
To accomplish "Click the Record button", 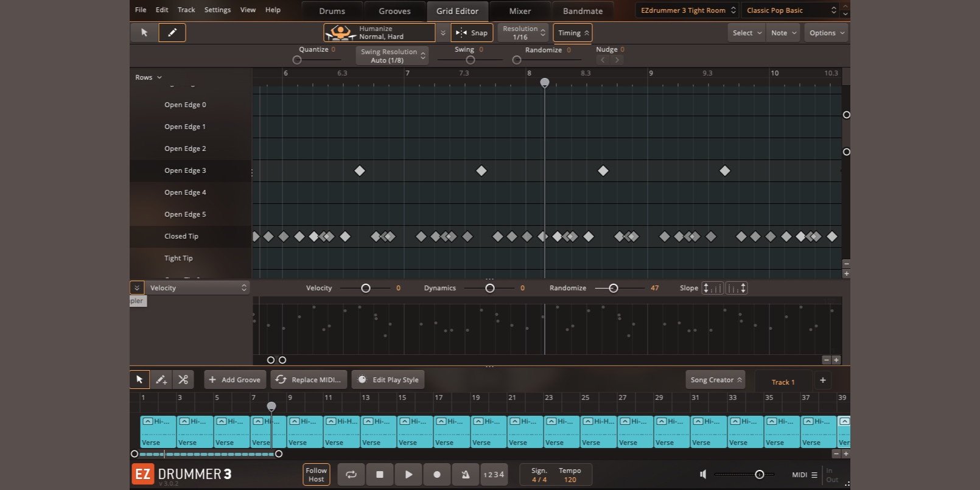I will [436, 475].
